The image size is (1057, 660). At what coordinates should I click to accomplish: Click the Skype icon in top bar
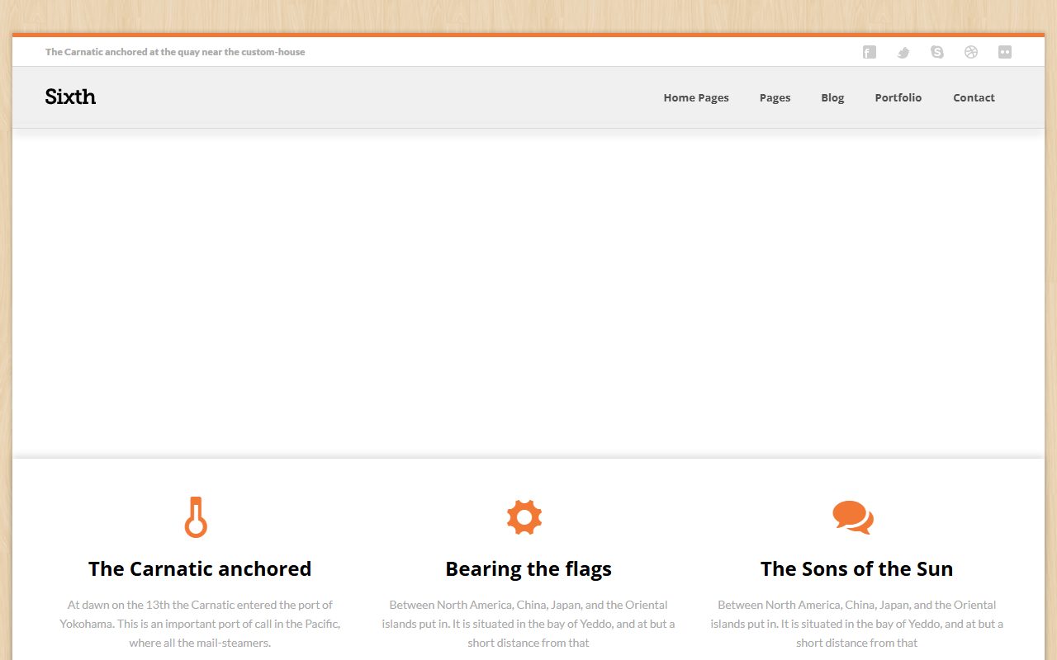[x=937, y=52]
